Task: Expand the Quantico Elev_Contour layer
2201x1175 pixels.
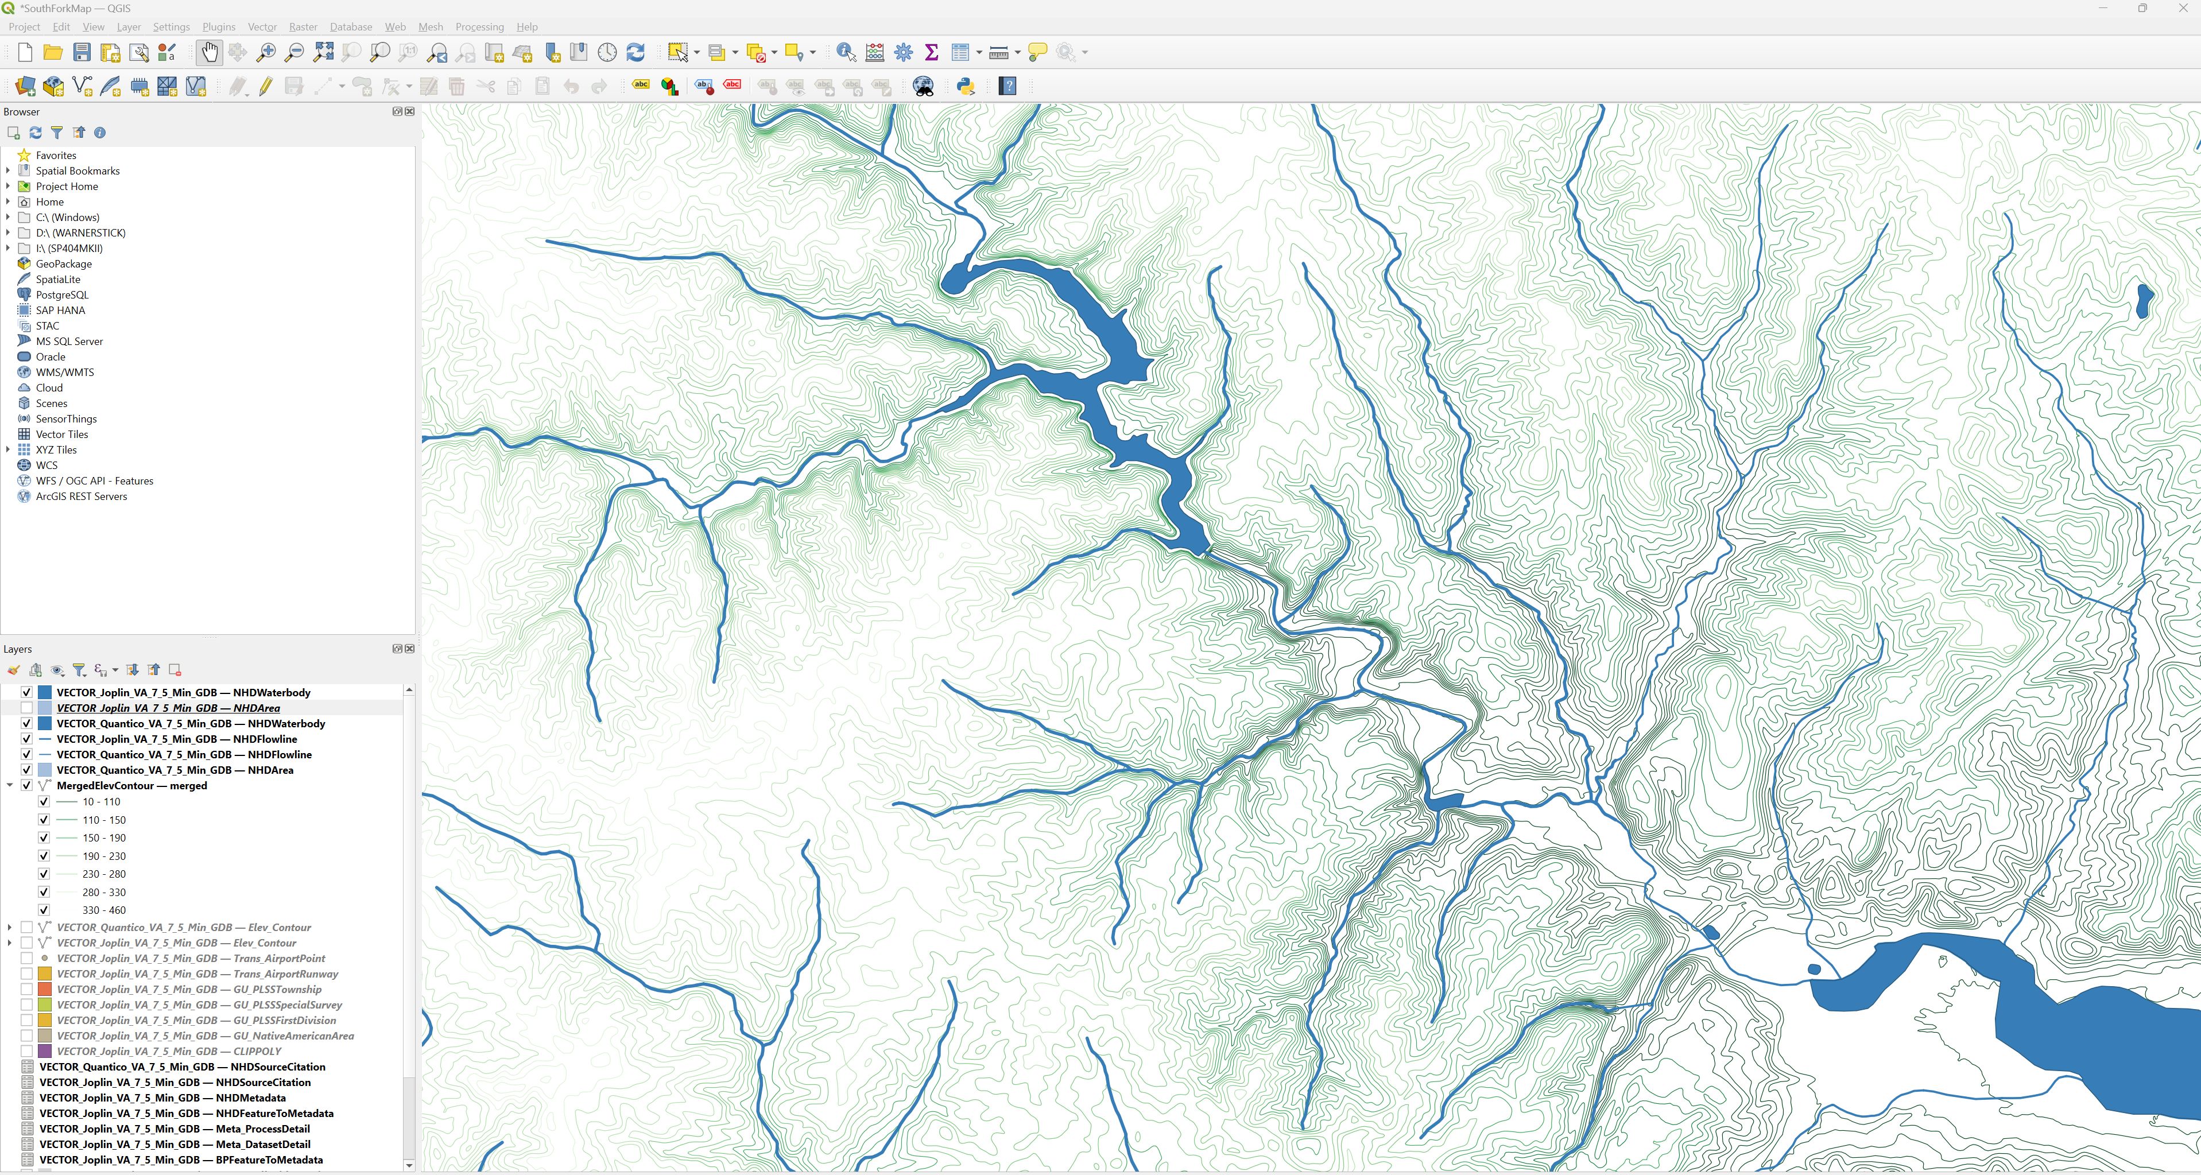Action: coord(9,927)
